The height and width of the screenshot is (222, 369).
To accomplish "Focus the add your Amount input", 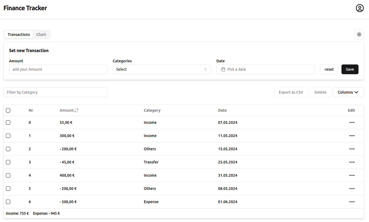I will pos(58,69).
